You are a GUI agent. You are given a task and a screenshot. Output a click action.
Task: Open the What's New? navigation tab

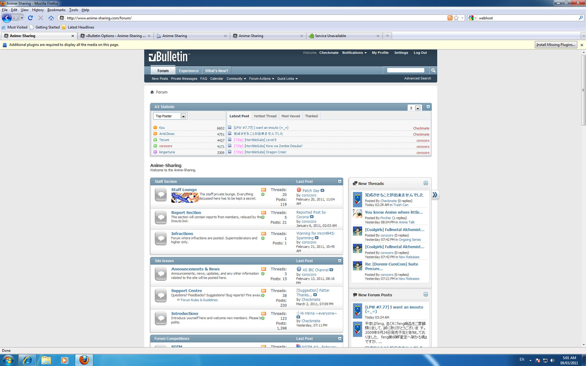[x=216, y=71]
